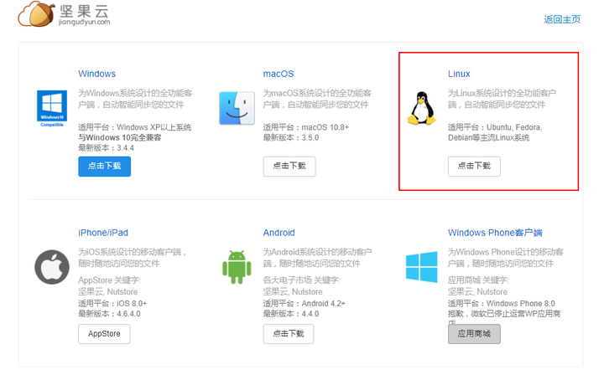Click the blue 点击下载 button for Windows
Image resolution: width=604 pixels, height=385 pixels.
[x=104, y=167]
